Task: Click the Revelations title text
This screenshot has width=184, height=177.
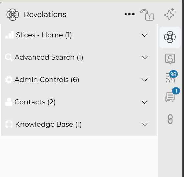Action: tap(45, 14)
